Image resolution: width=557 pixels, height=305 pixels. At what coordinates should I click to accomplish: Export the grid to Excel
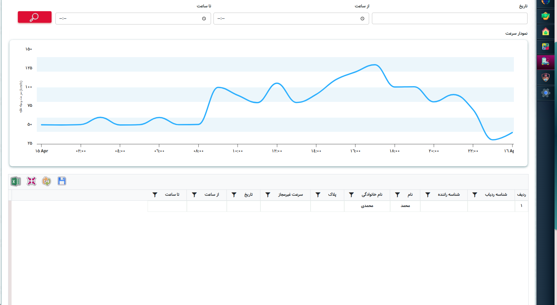point(16,181)
